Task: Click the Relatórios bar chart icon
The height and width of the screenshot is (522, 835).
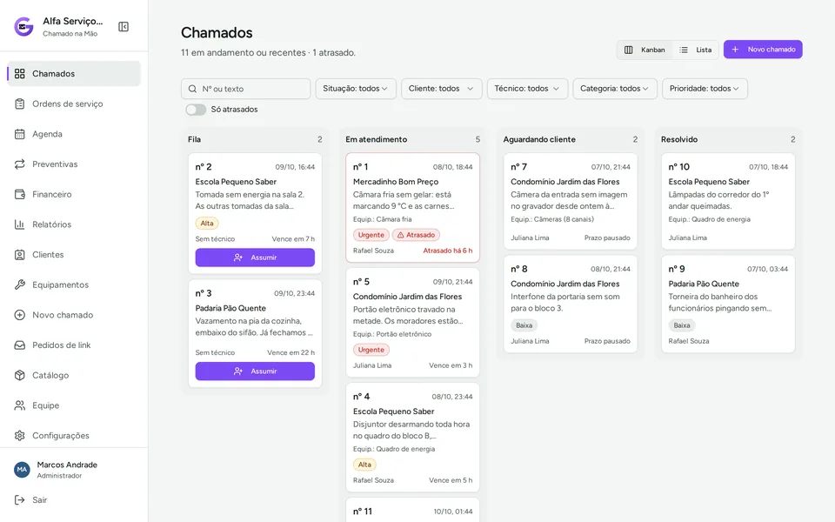Action: [x=20, y=224]
